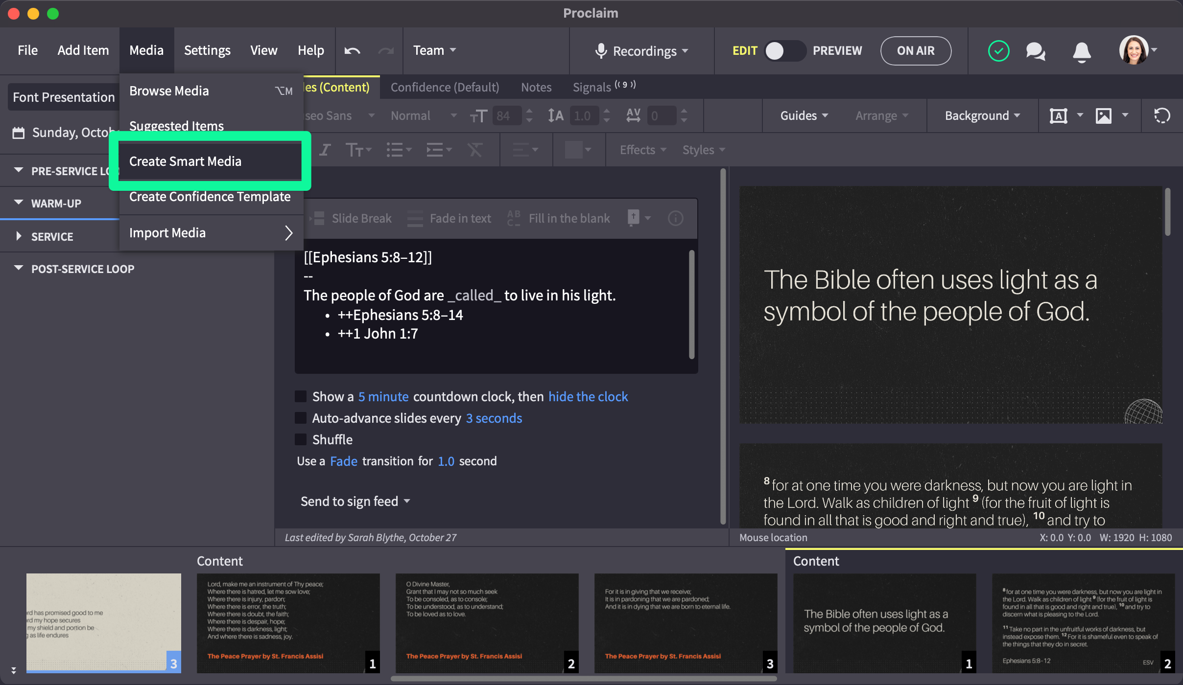Viewport: 1183px width, 685px height.
Task: Open the Background dropdown
Action: pos(982,116)
